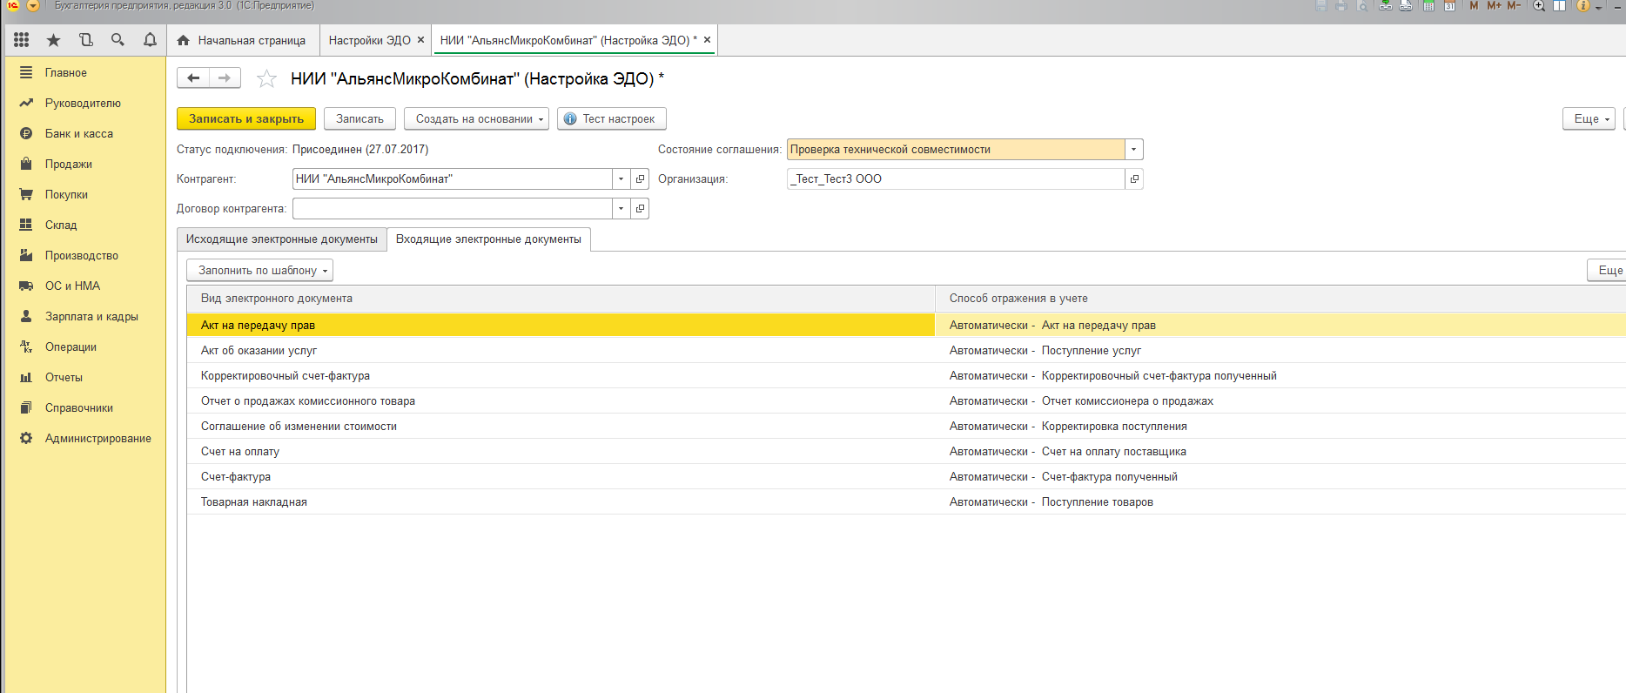Viewport: 1626px width, 693px height.
Task: Expand the agreement state dropdown
Action: pyautogui.click(x=1133, y=150)
